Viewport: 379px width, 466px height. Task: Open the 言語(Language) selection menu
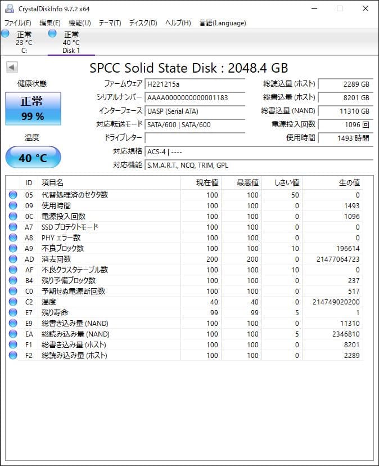click(x=222, y=23)
